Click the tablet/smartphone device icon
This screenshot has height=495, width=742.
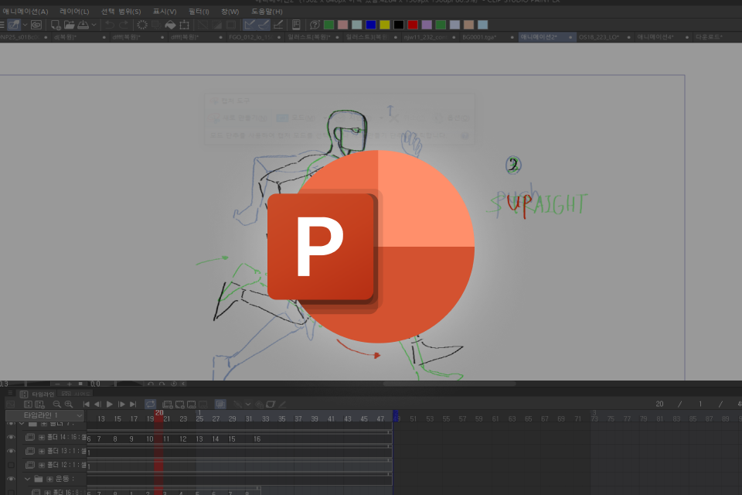296,25
